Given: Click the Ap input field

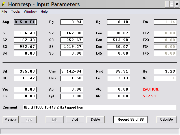Looking at the screenshot, I should (72, 89).
